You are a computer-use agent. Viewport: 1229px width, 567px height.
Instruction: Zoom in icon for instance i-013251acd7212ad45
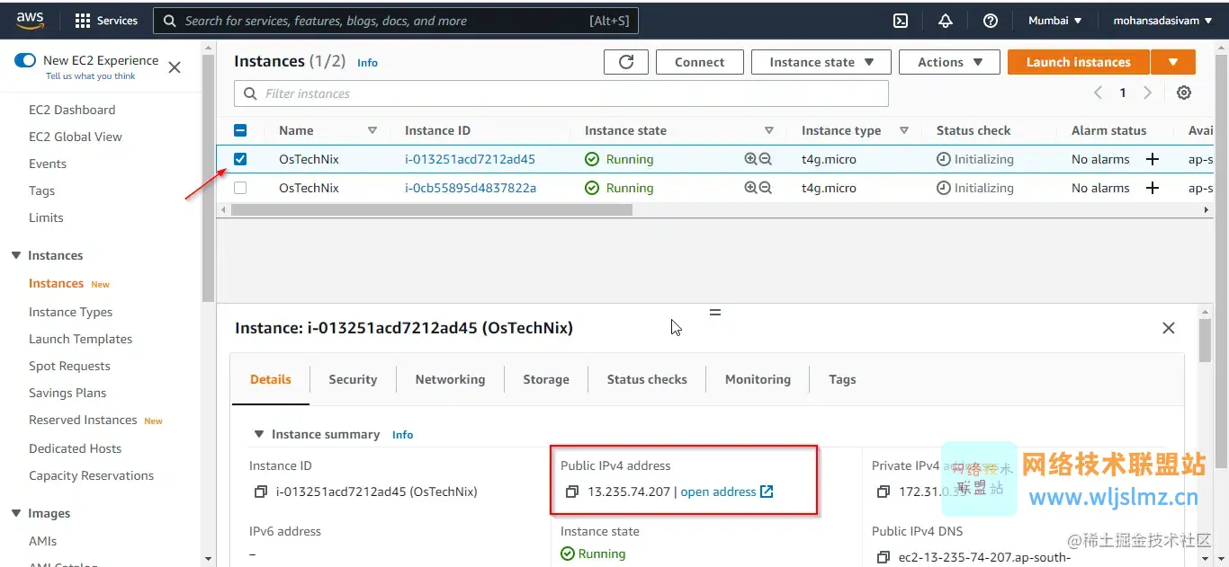[750, 159]
